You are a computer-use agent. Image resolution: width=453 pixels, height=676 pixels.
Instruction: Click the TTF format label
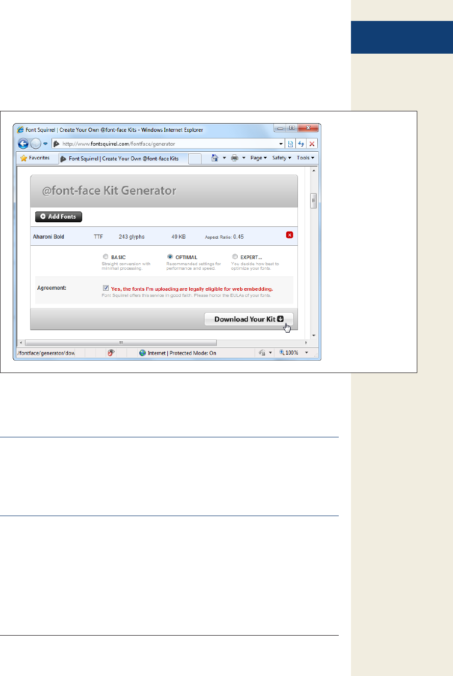pos(98,237)
